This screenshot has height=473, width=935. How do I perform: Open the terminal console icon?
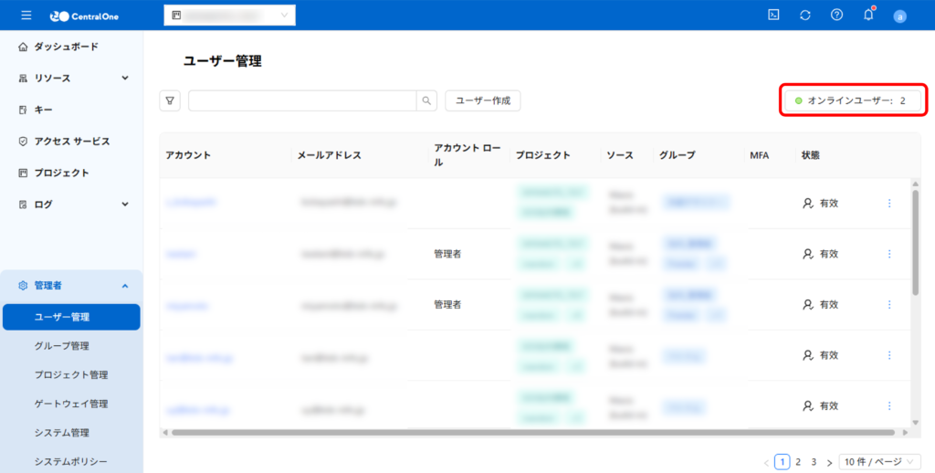[773, 16]
